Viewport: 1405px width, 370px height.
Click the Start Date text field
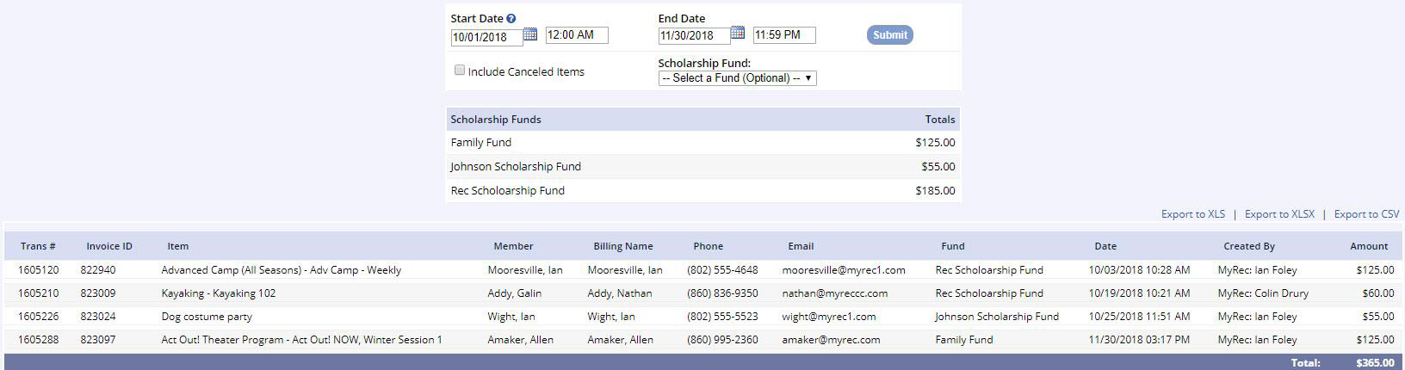(x=486, y=37)
